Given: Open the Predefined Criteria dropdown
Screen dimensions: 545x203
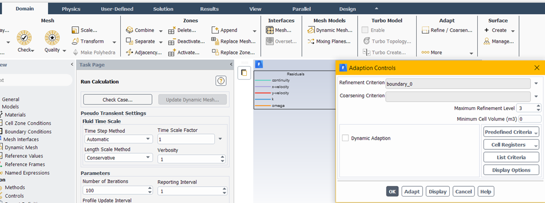Looking at the screenshot, I should pyautogui.click(x=511, y=132).
